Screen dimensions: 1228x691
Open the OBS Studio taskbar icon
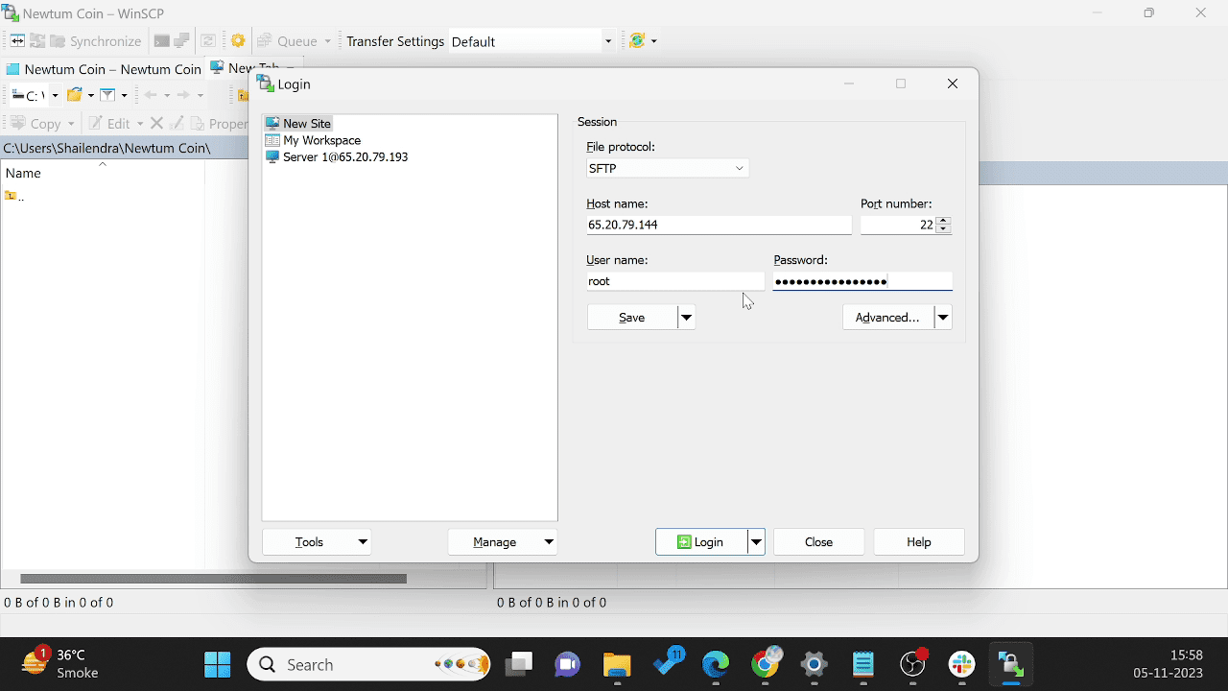tap(912, 664)
